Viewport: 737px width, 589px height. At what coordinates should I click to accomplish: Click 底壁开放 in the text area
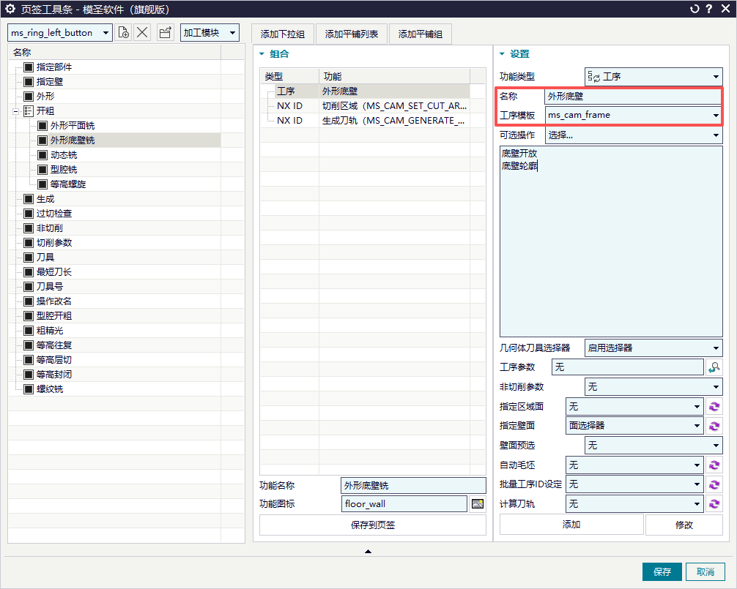pos(519,154)
